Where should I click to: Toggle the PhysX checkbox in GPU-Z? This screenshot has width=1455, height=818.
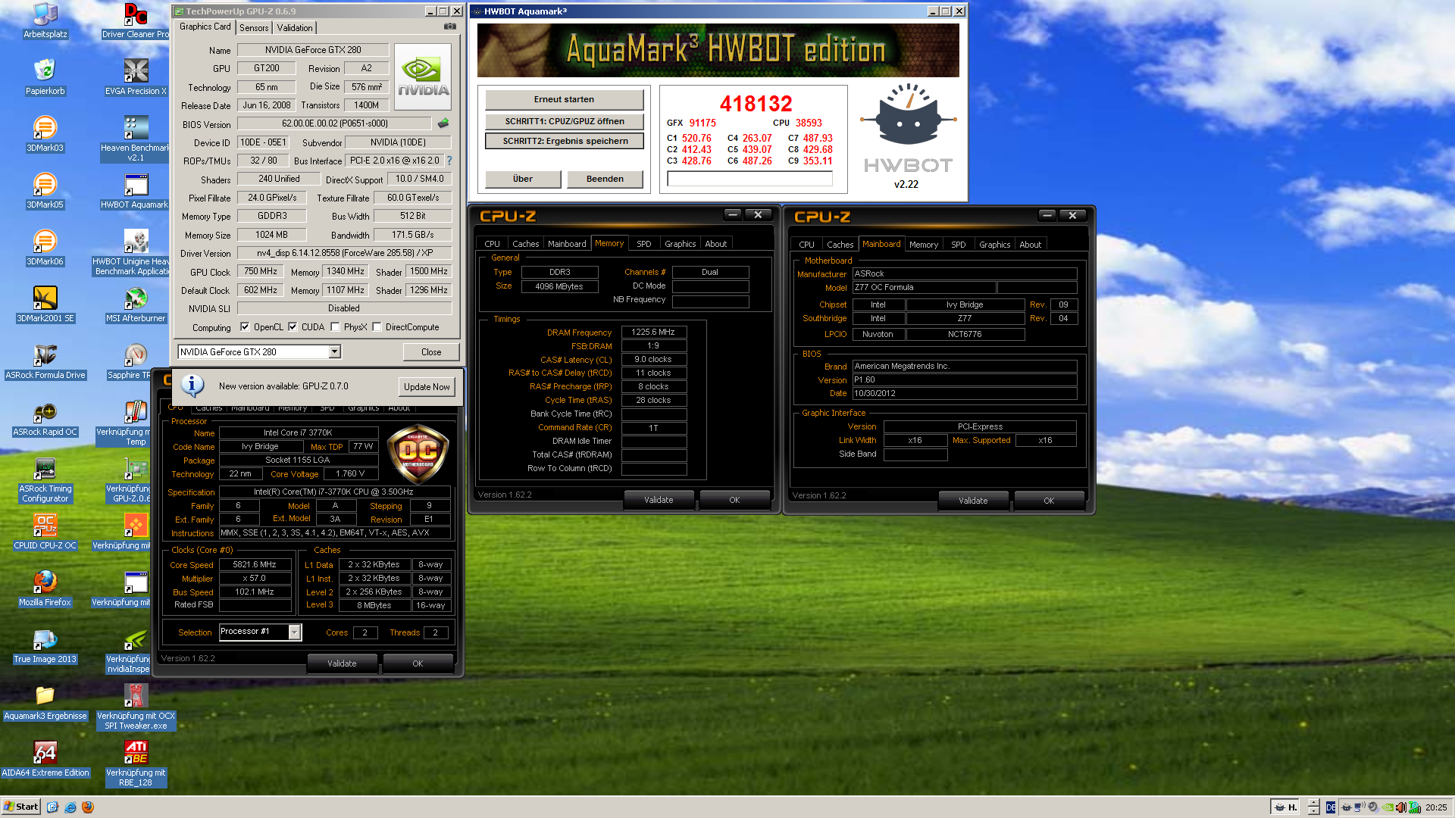tap(334, 327)
